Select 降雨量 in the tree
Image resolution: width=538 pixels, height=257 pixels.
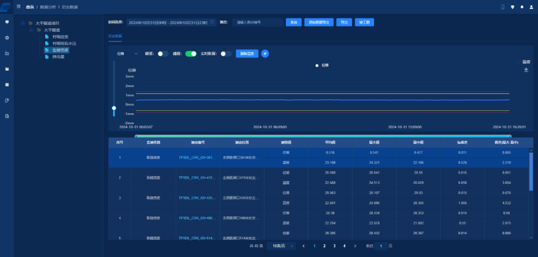(x=58, y=57)
